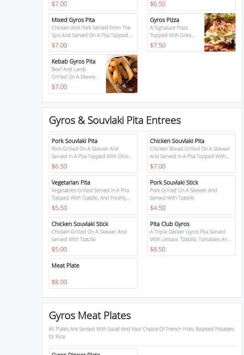Open the Mixed Gyros Pita menu item
This screenshot has height=355, width=244.
(x=93, y=32)
